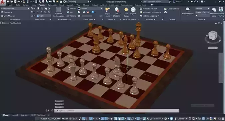Open the View Manager

(8, 16)
